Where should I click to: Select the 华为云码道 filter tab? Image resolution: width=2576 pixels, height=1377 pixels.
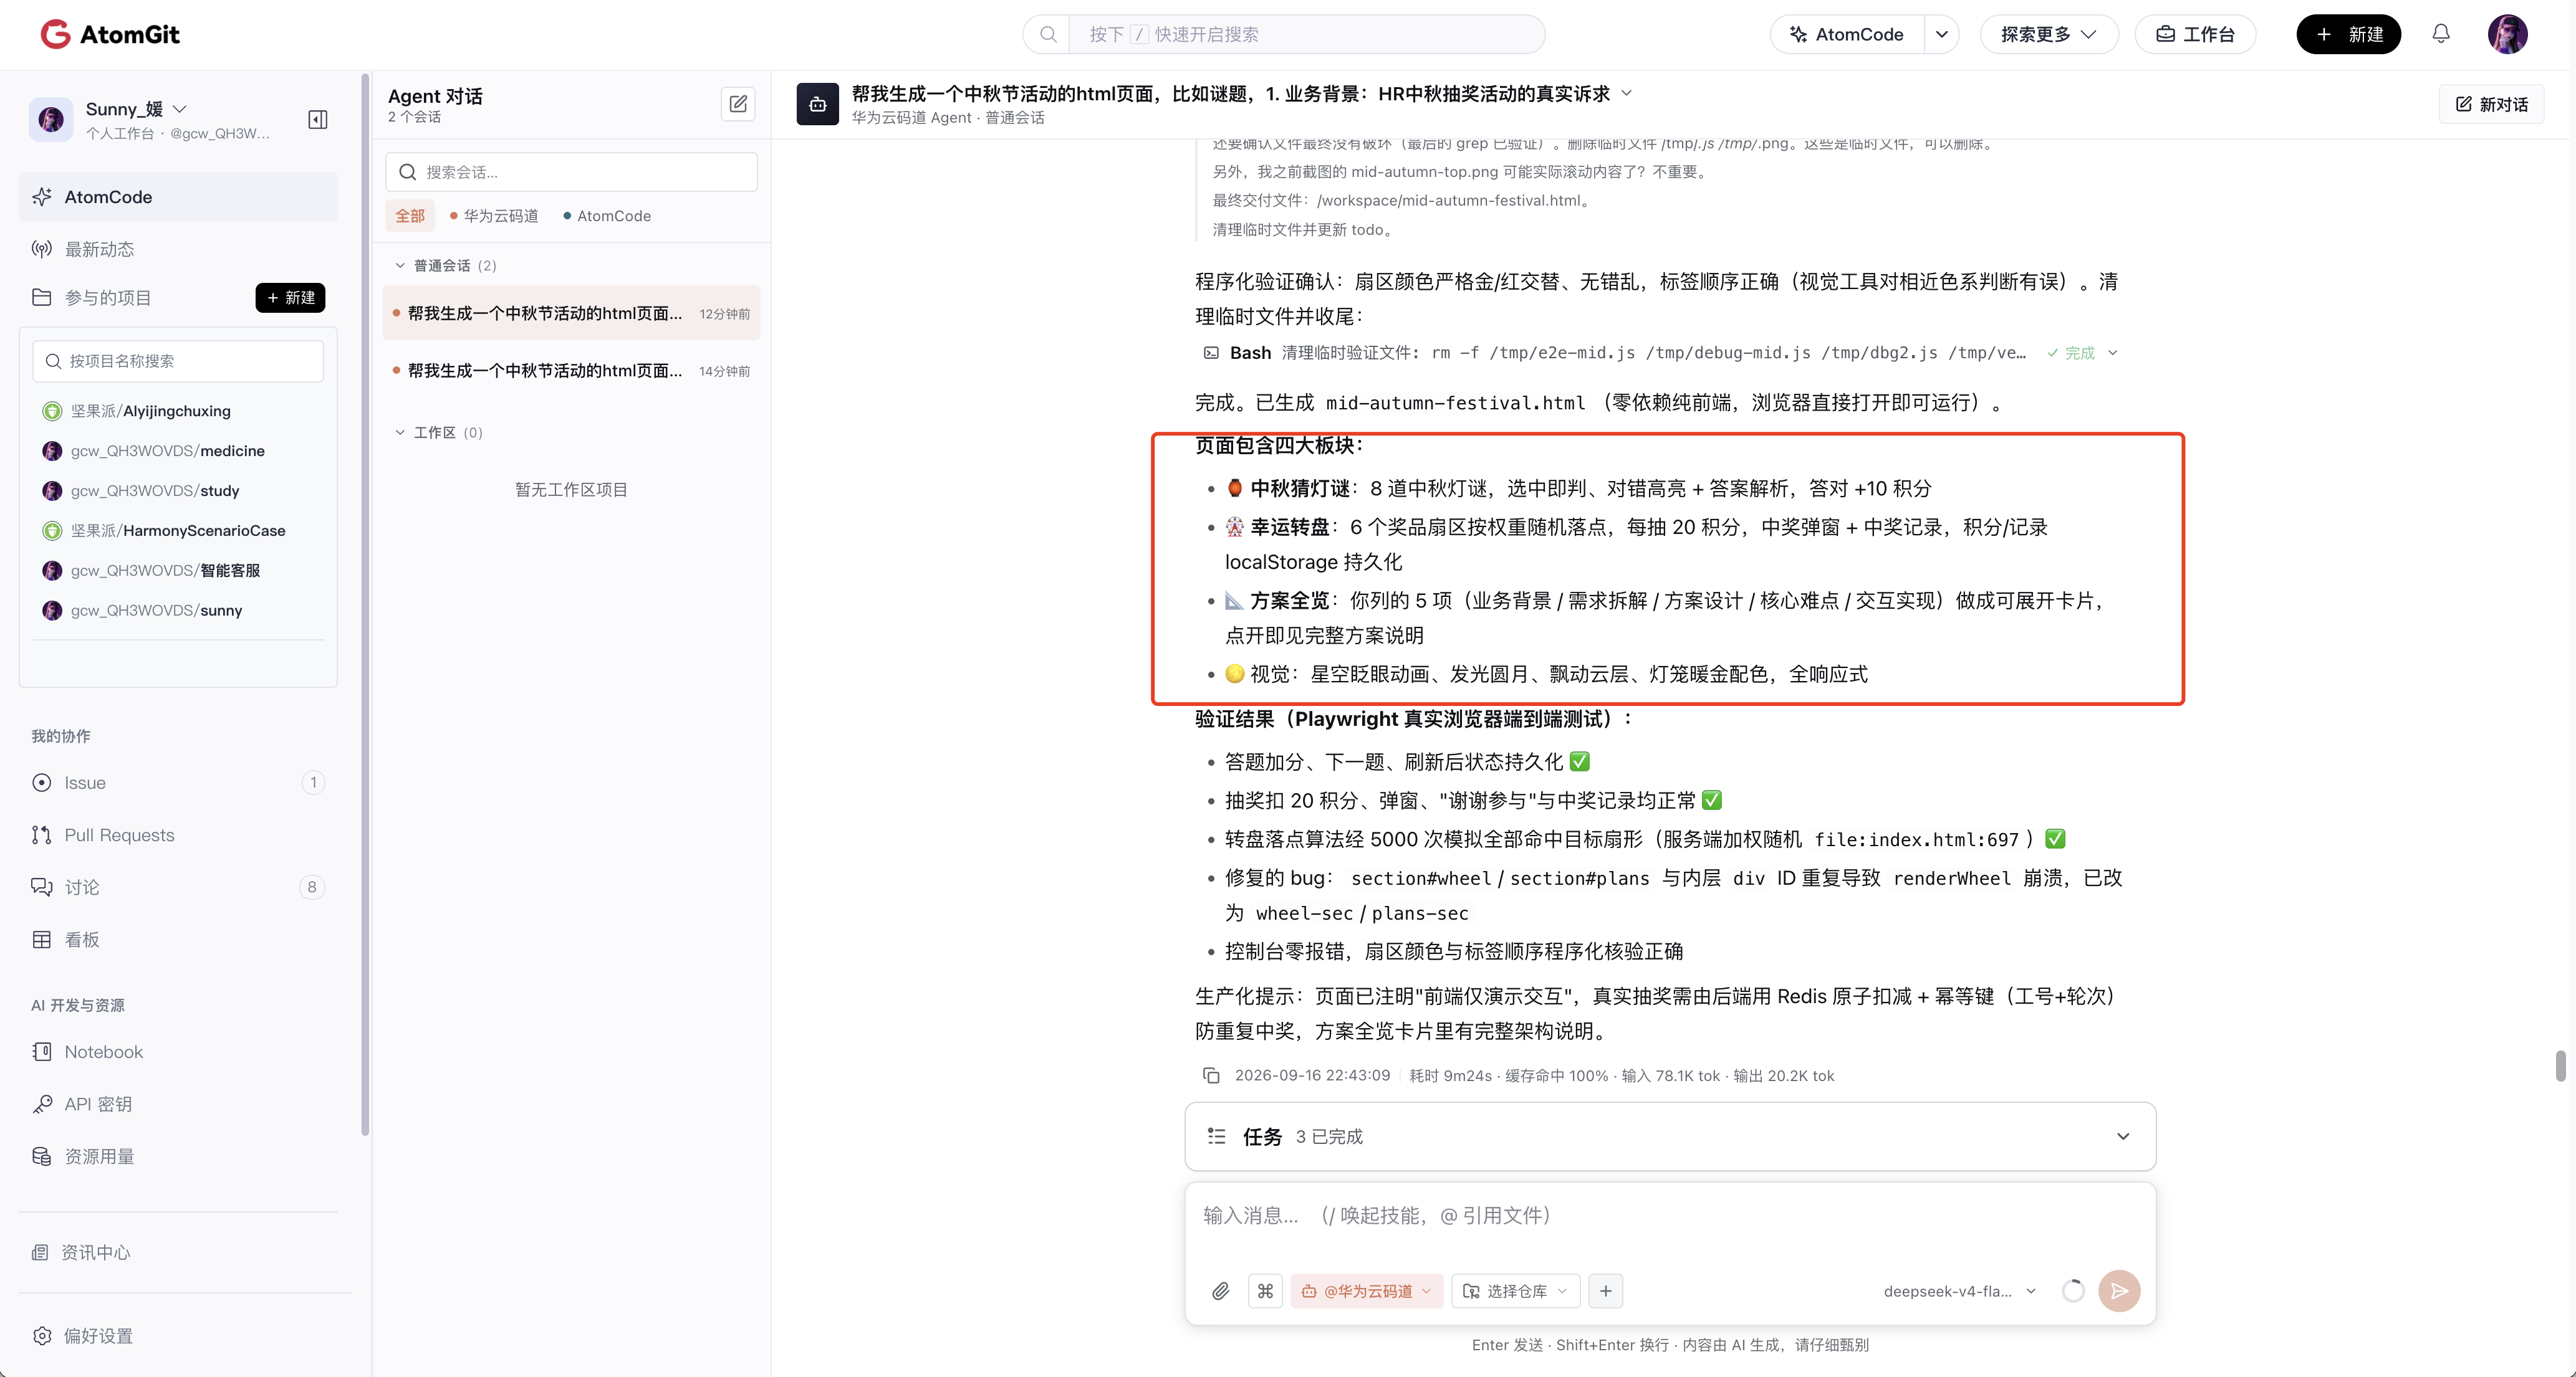pyautogui.click(x=494, y=216)
